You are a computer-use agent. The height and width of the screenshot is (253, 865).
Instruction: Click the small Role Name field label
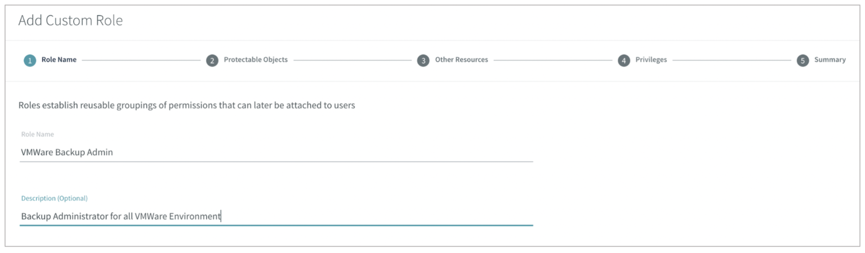pos(37,134)
